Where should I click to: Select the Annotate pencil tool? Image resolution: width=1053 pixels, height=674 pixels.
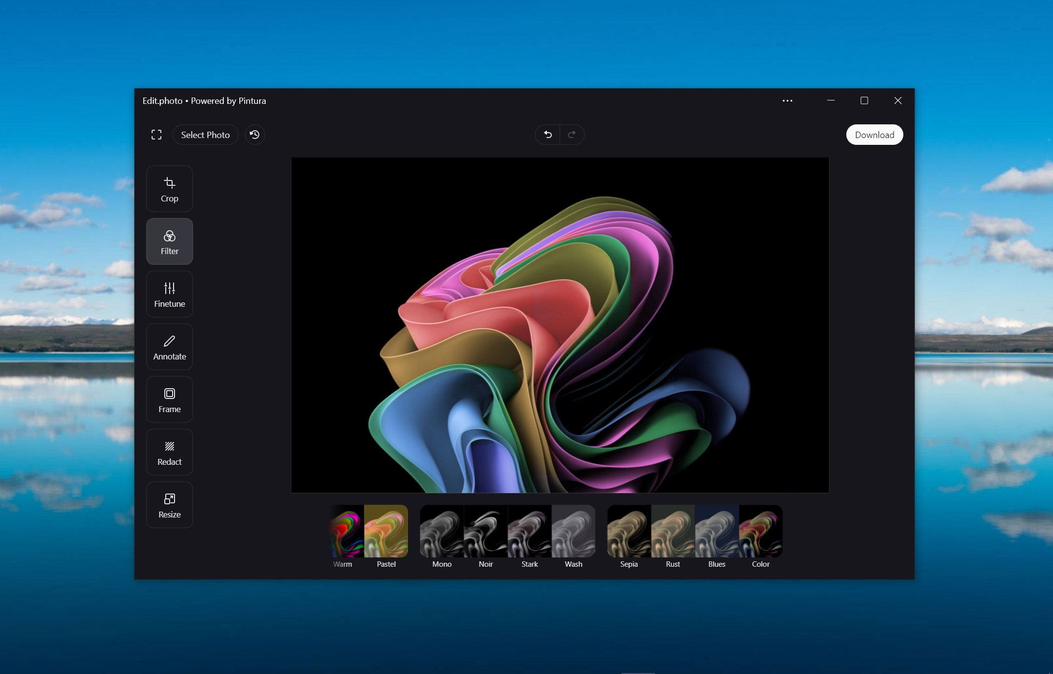point(169,347)
